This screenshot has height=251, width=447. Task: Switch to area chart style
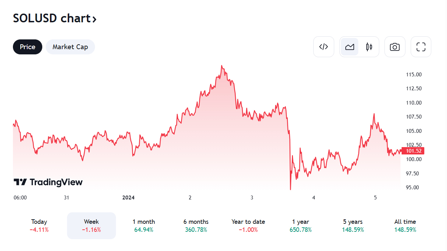coord(350,47)
